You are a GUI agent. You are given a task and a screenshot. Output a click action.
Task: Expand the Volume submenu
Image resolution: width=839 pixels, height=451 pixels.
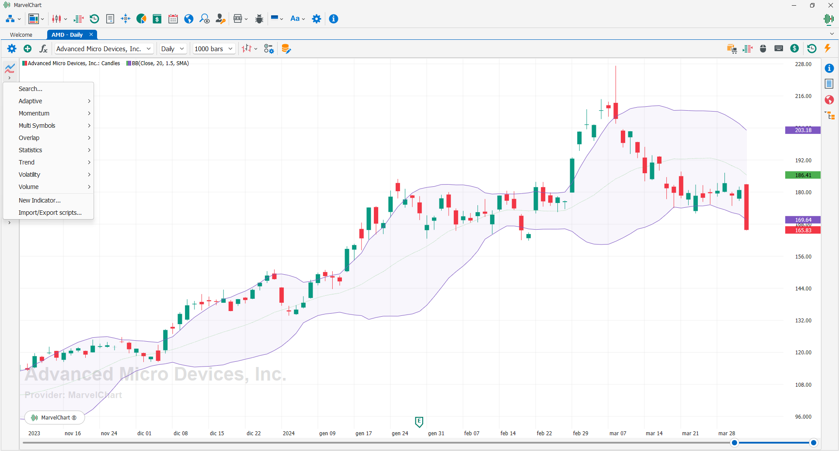point(49,187)
